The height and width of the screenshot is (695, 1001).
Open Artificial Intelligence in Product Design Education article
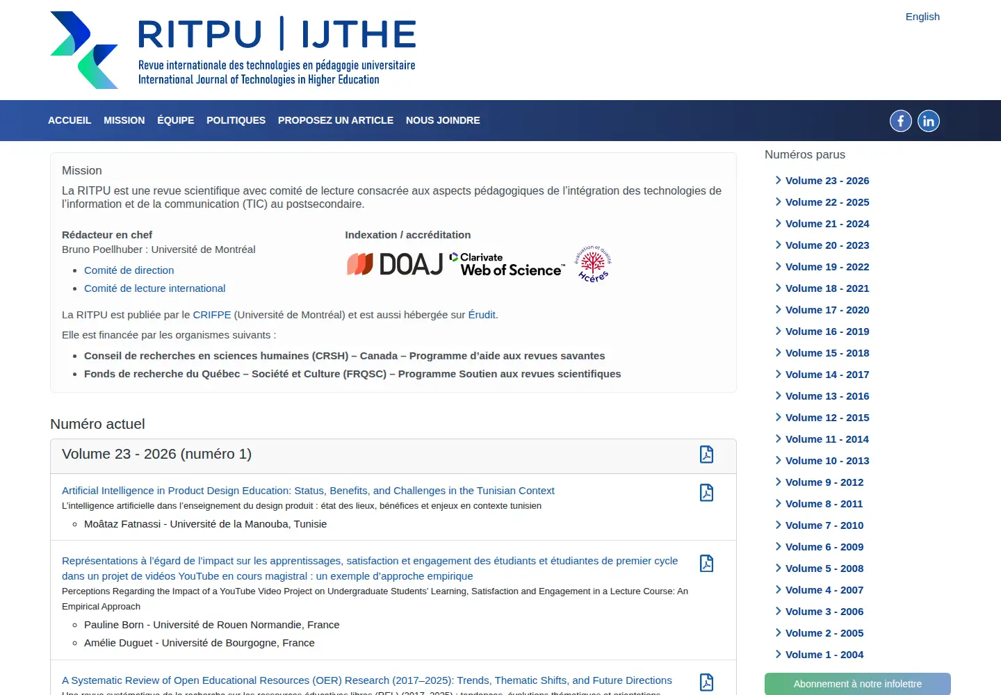(308, 491)
